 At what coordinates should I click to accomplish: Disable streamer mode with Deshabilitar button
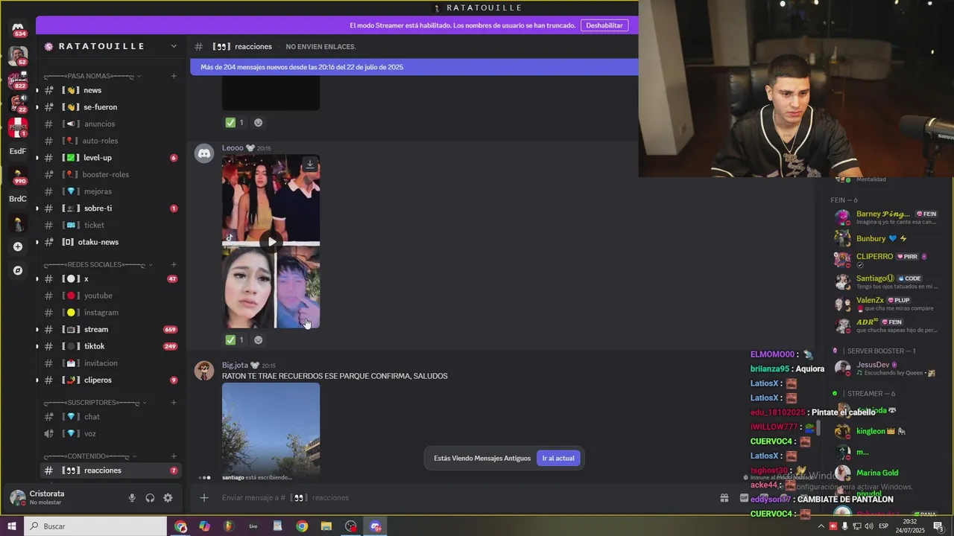(604, 25)
